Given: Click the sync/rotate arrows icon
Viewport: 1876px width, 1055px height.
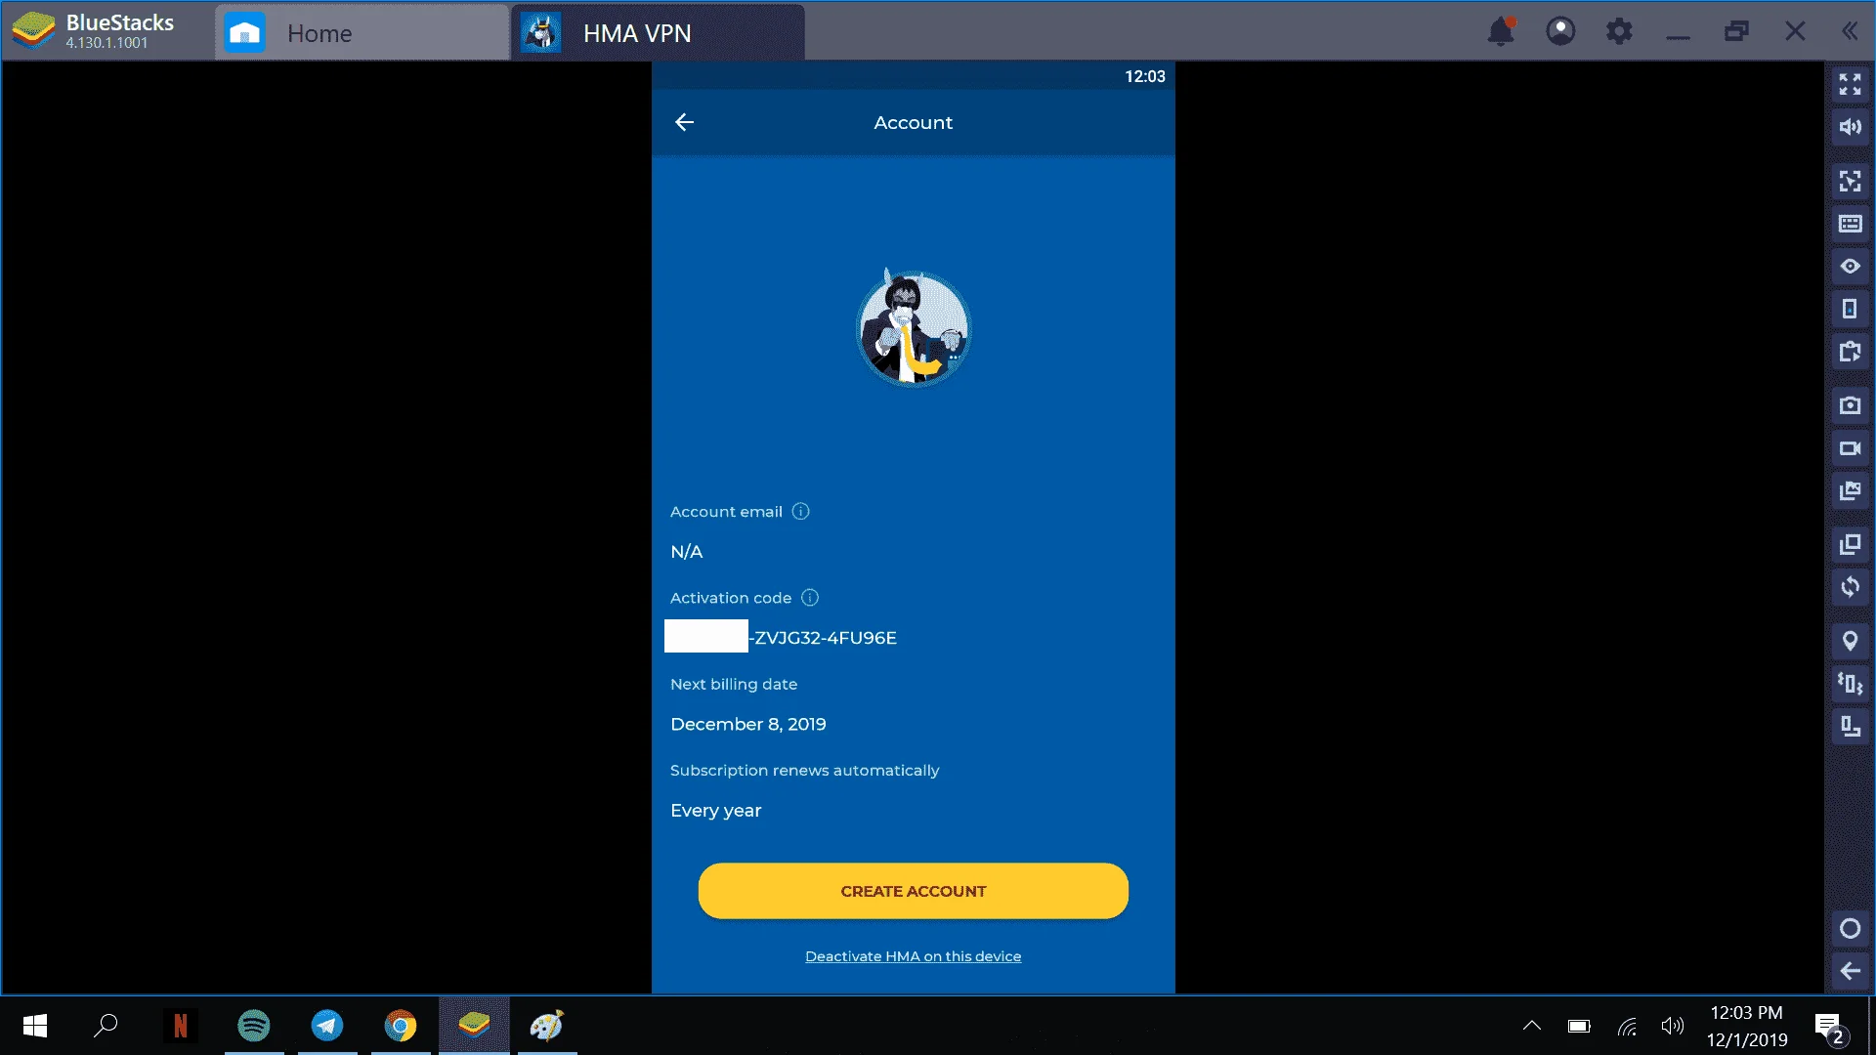Looking at the screenshot, I should pyautogui.click(x=1850, y=587).
